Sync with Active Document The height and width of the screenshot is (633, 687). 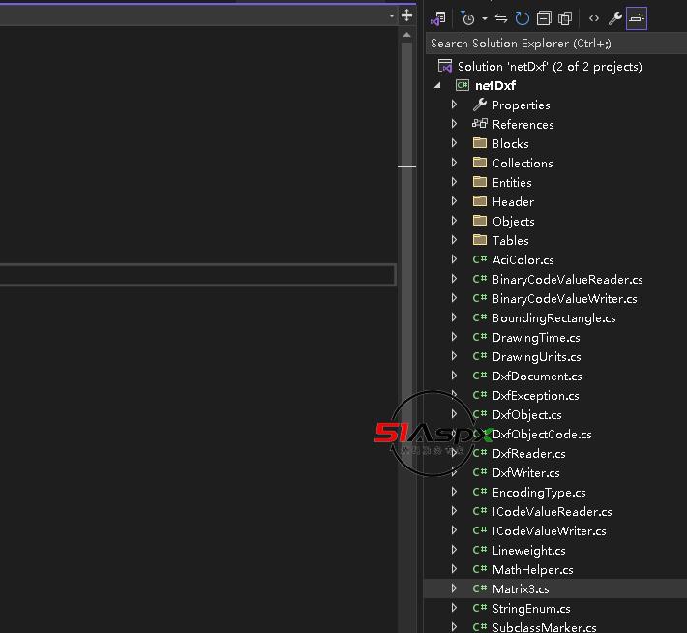click(501, 18)
